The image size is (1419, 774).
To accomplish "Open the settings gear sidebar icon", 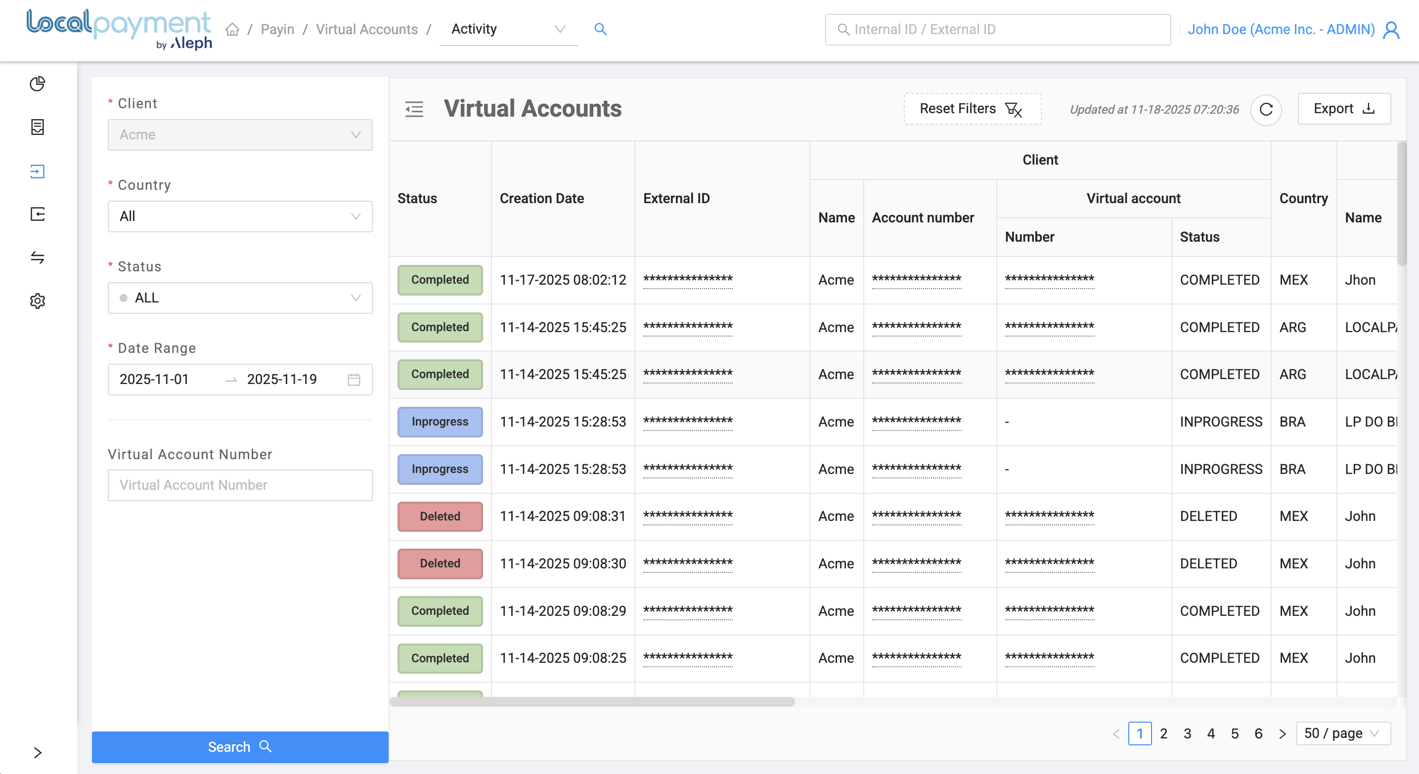I will 38,301.
